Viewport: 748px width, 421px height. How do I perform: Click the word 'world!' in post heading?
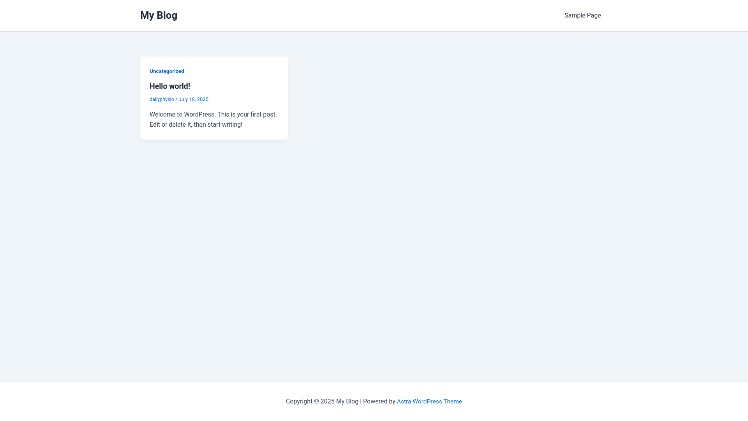(x=181, y=86)
